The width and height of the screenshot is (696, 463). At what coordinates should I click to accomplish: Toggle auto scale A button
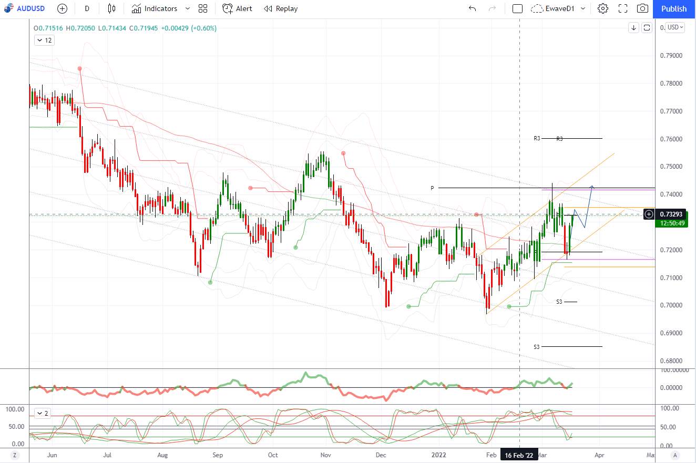(675, 454)
